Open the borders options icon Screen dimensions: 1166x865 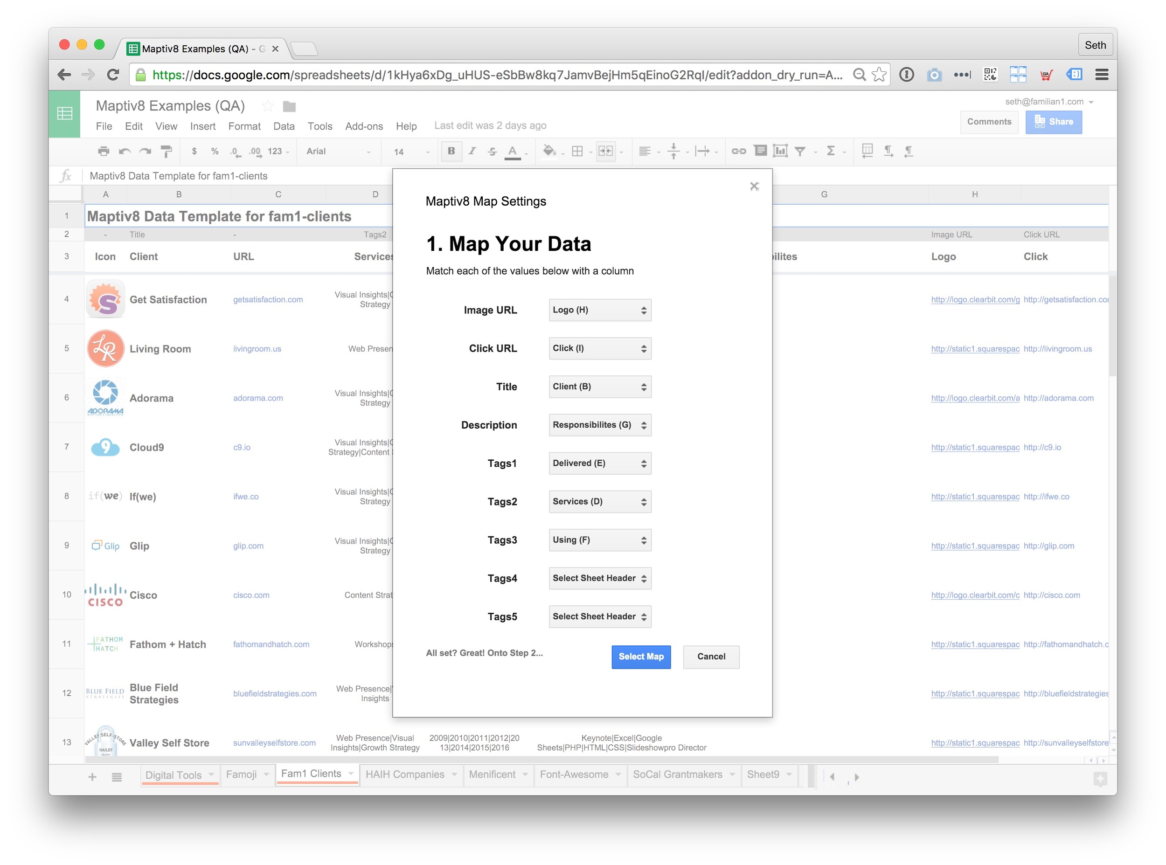point(577,152)
